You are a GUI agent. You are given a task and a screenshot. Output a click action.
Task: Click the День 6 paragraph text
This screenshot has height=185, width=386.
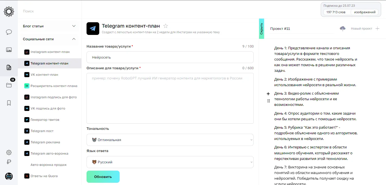coord(314,153)
